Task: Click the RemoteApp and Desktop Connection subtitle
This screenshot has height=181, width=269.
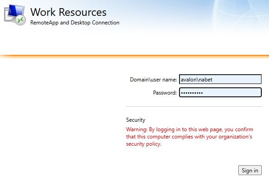Action: pyautogui.click(x=75, y=23)
